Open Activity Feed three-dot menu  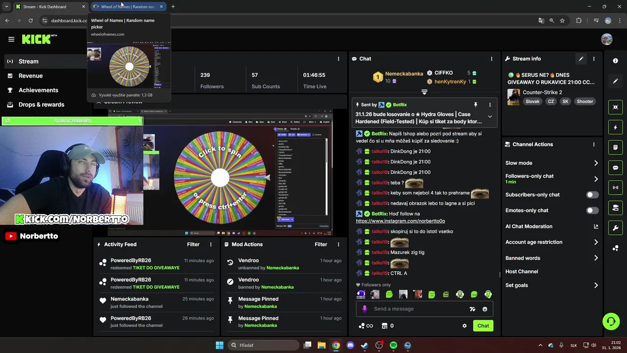(x=211, y=244)
